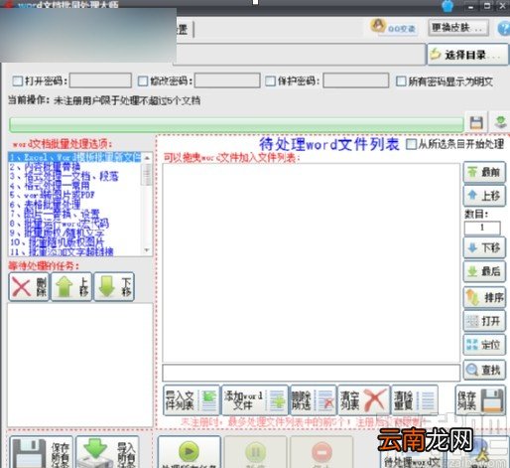510x468 pixels.
Task: Click the 导入文件列表 button
Action: (x=191, y=400)
